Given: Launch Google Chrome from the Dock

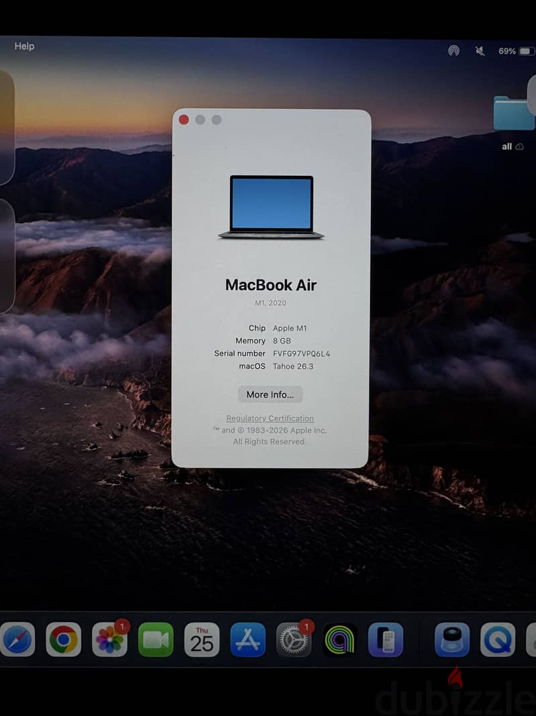Looking at the screenshot, I should coord(64,639).
